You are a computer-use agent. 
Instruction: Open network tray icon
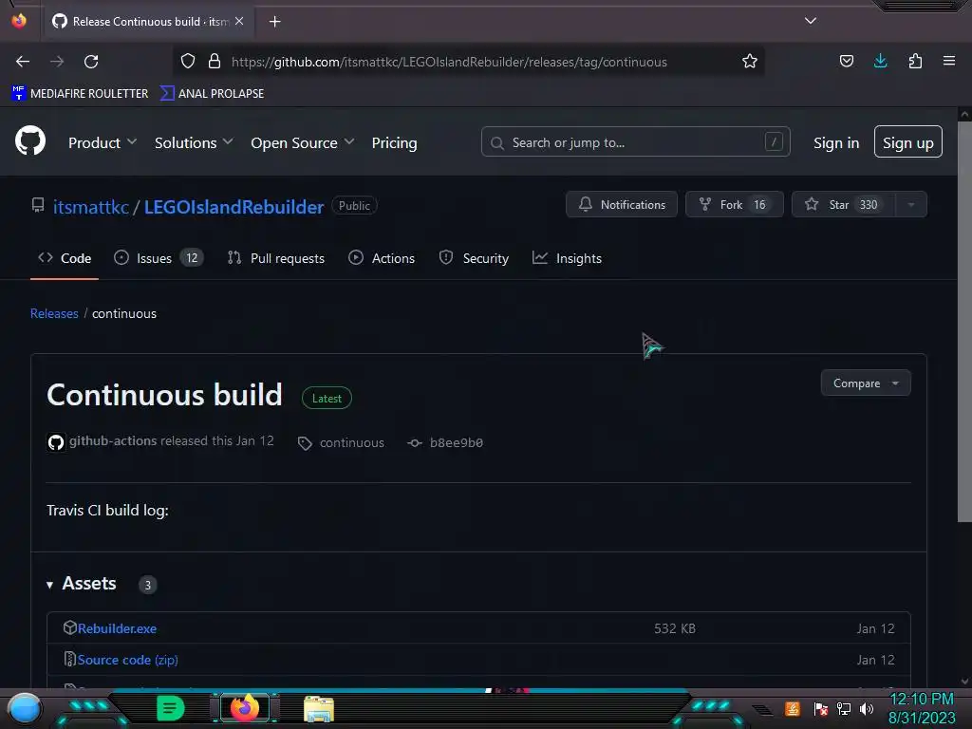coord(844,708)
